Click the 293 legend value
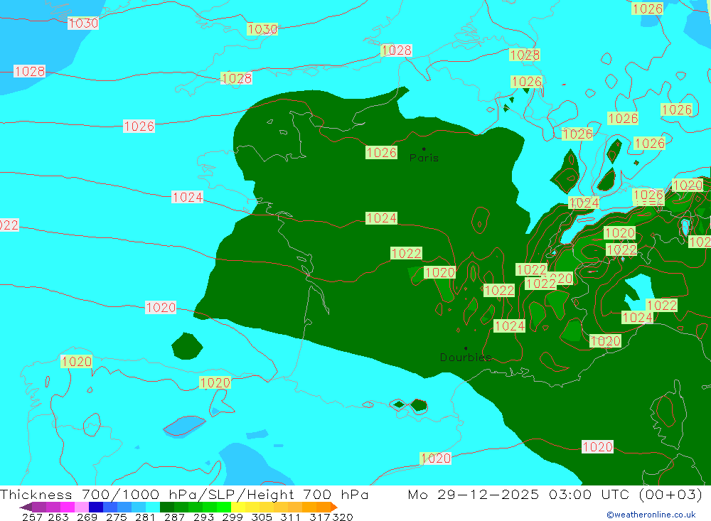711x521 pixels. [203, 517]
